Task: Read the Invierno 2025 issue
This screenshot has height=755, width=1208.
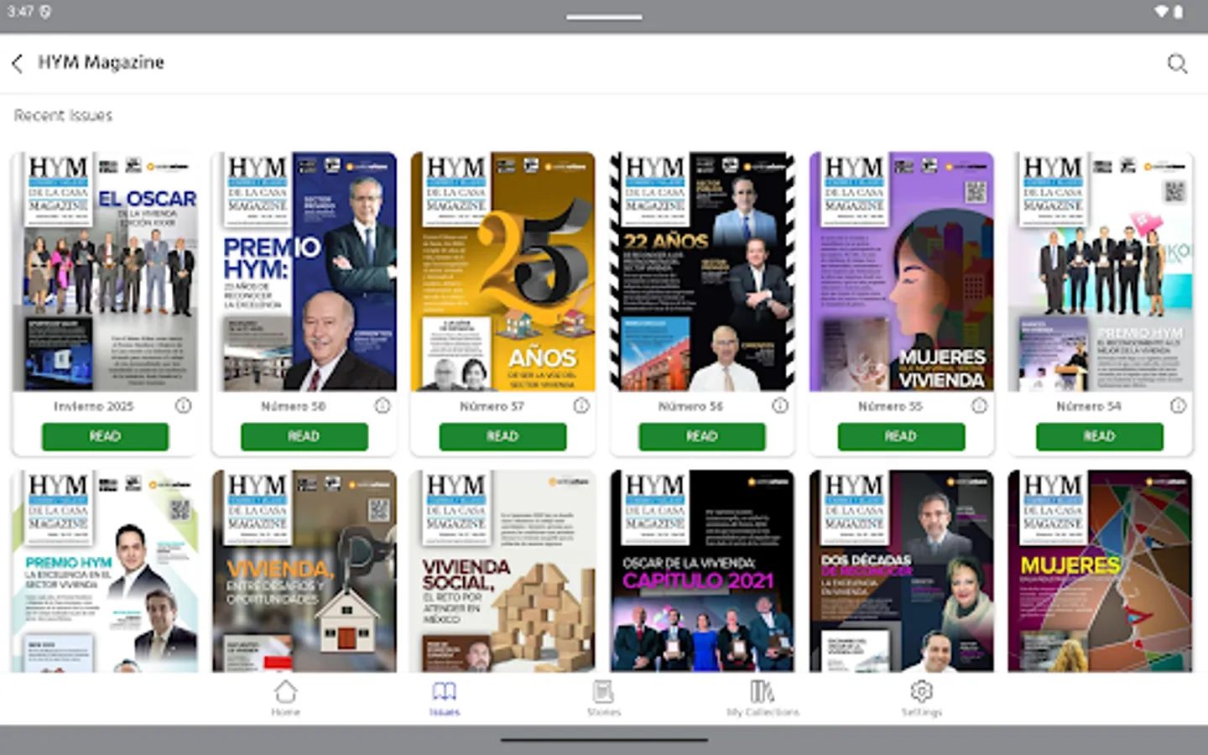Action: point(105,436)
